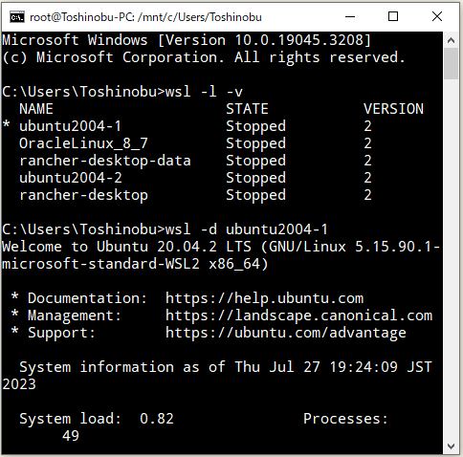Screen dimensions: 463x457
Task: Click the OracleLinux_8_7 distribution name
Action: coord(83,143)
